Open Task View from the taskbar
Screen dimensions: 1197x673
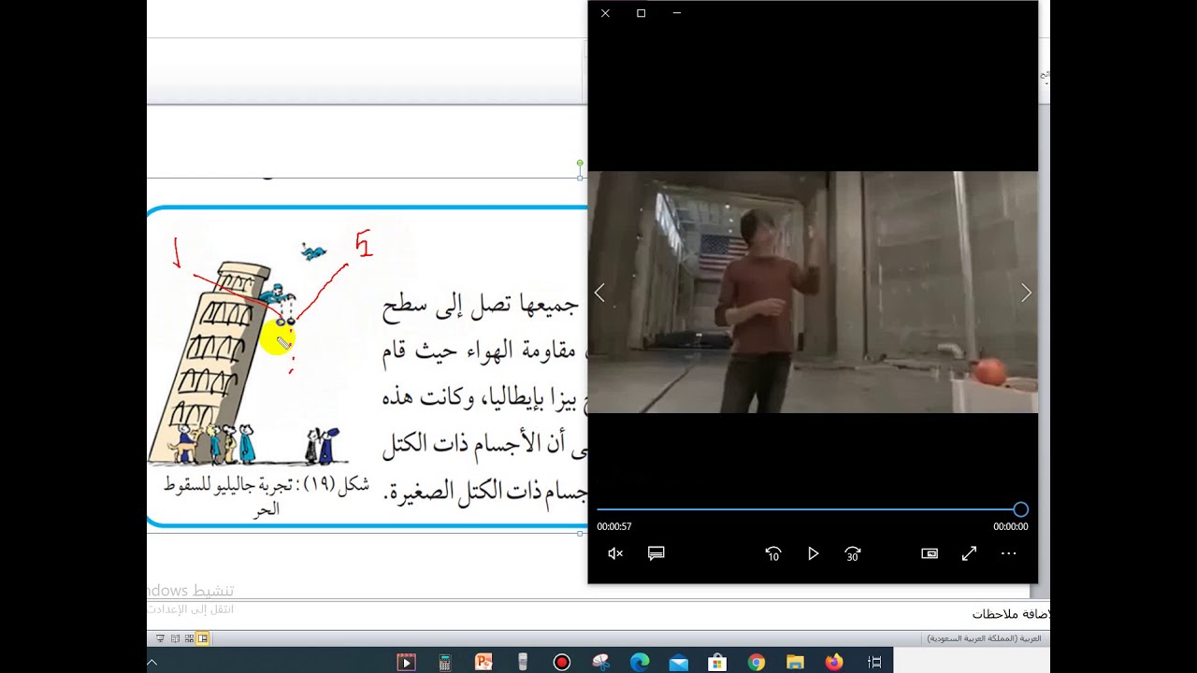coord(874,662)
